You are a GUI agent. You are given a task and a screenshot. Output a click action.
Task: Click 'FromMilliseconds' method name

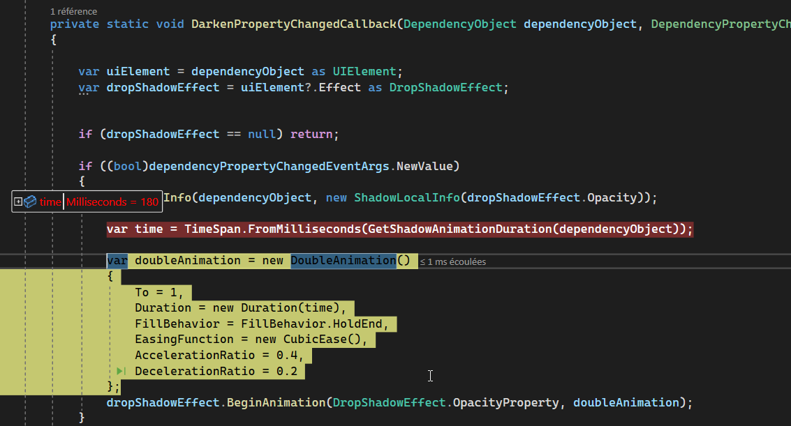click(304, 229)
